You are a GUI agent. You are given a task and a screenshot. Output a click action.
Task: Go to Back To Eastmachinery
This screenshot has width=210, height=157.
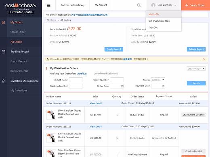(x=73, y=5)
